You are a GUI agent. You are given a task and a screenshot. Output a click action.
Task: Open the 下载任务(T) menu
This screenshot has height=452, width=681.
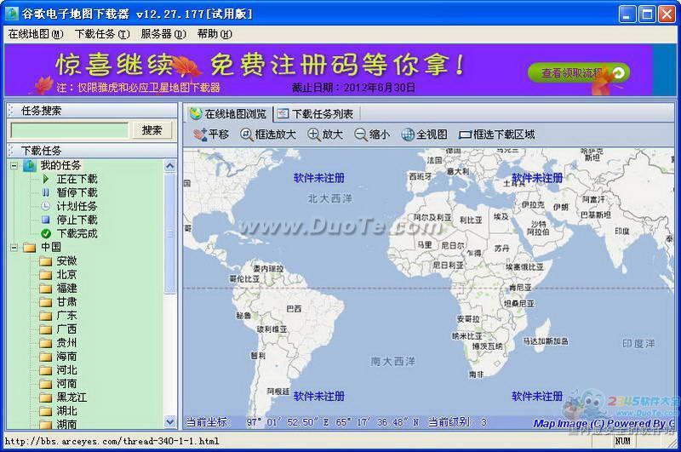pos(102,34)
